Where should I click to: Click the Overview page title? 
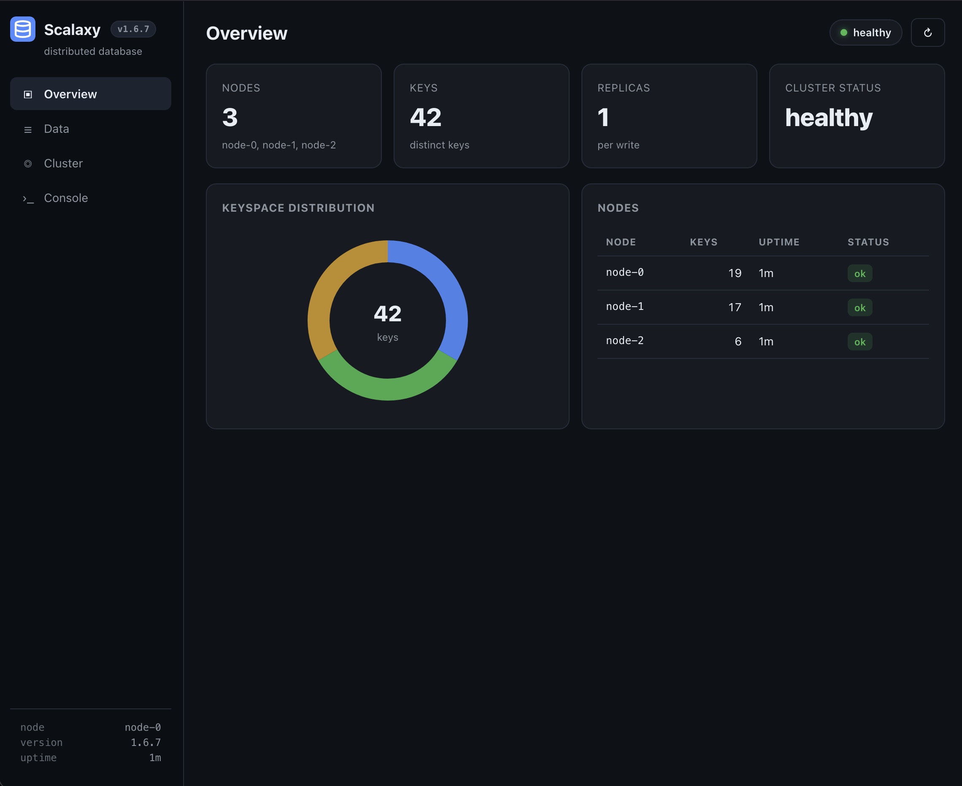[247, 33]
